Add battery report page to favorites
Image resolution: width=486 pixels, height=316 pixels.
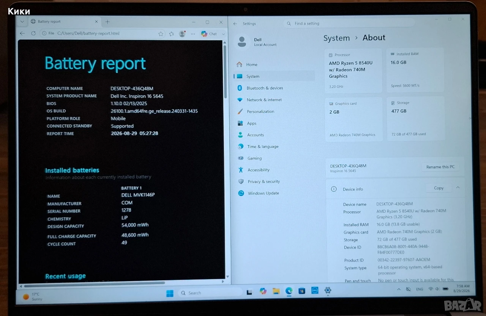point(161,34)
